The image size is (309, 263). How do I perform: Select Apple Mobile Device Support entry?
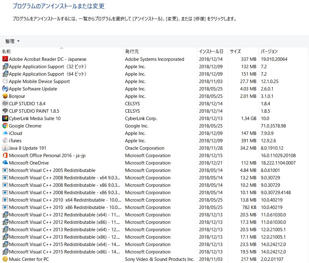pos(39,81)
